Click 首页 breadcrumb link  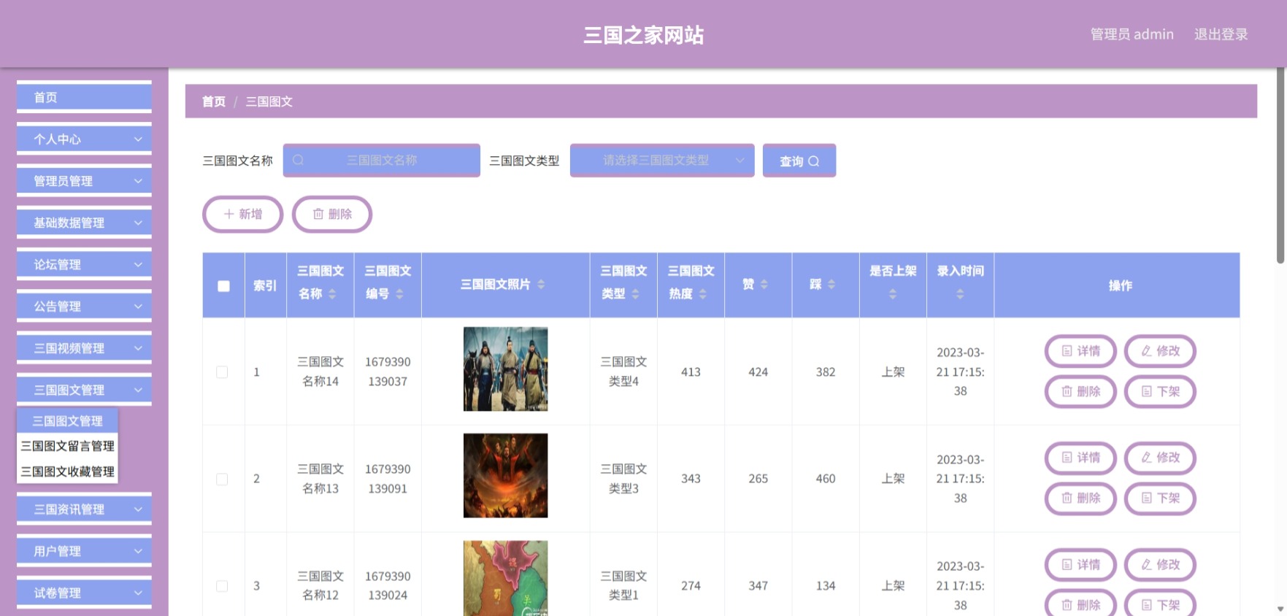point(214,101)
